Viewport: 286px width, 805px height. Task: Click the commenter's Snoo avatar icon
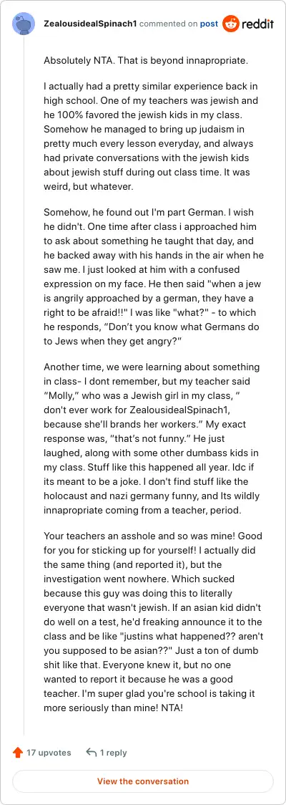click(x=24, y=24)
